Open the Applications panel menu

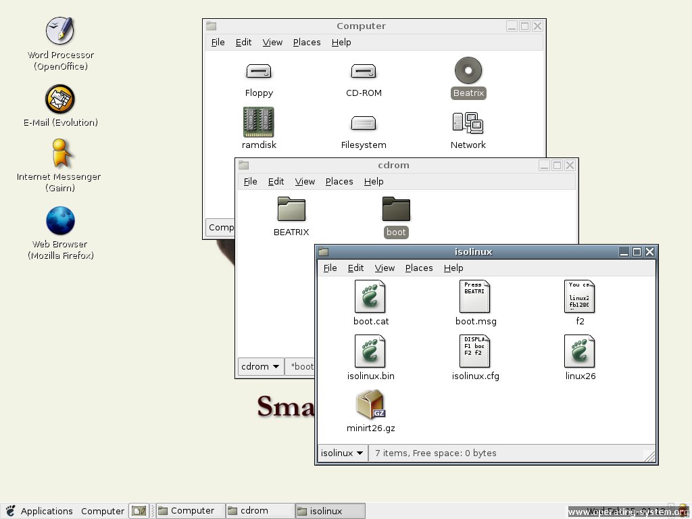pos(47,511)
